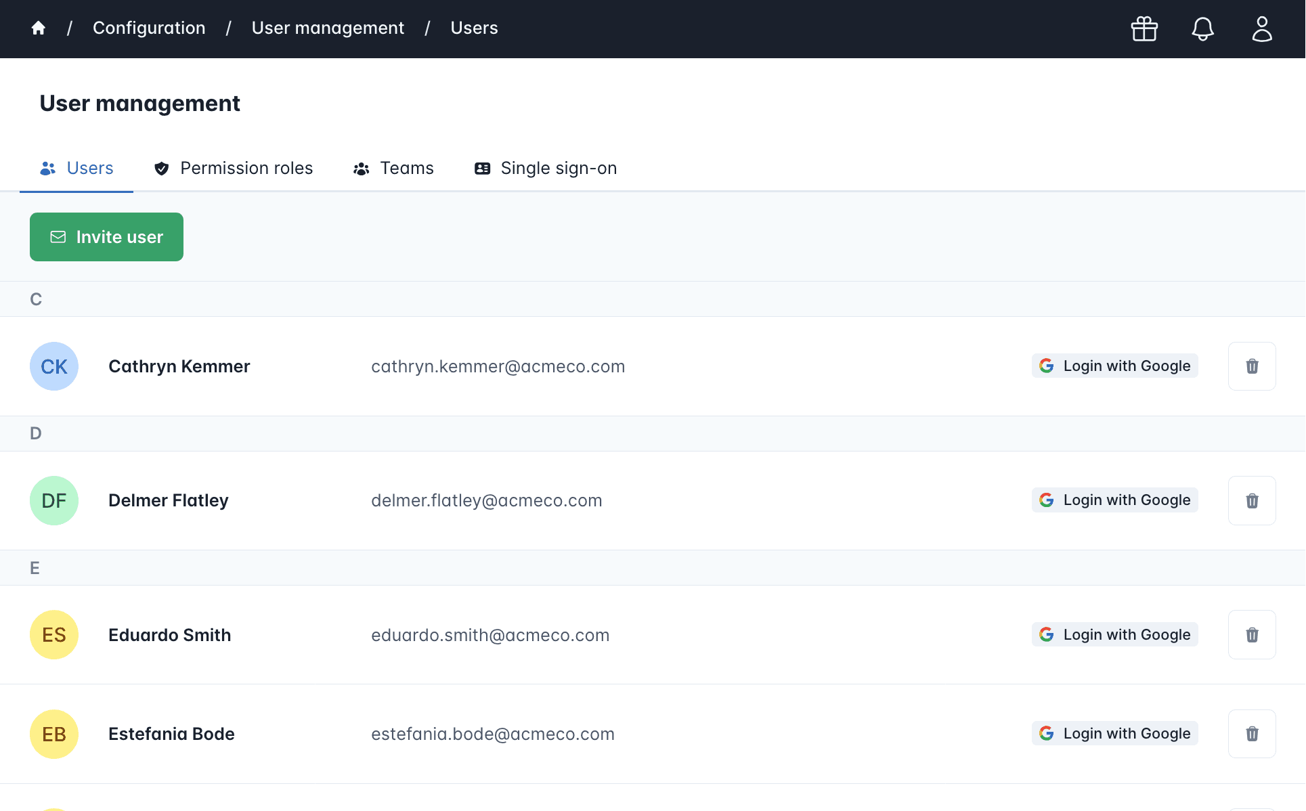Click Eduardo Smith's name
This screenshot has height=811, width=1306.
(169, 635)
